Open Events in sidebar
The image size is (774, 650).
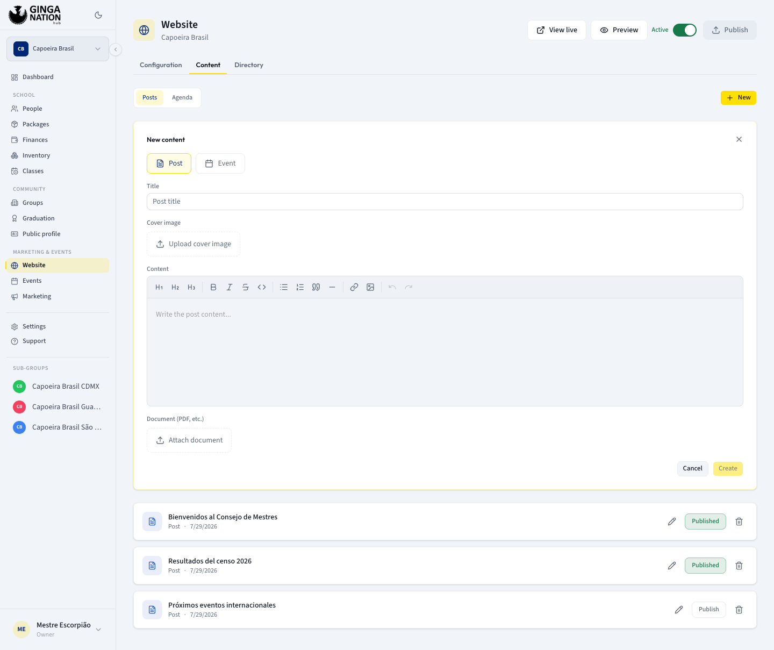click(58, 281)
